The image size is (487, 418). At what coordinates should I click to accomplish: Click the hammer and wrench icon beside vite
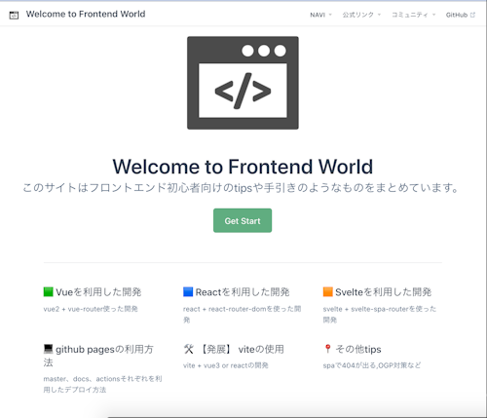pyautogui.click(x=188, y=349)
